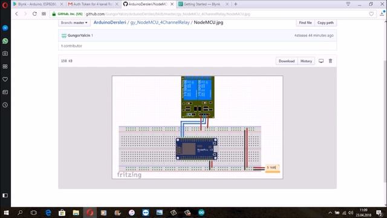
Task: Open the start page grid button
Action: 44,14
